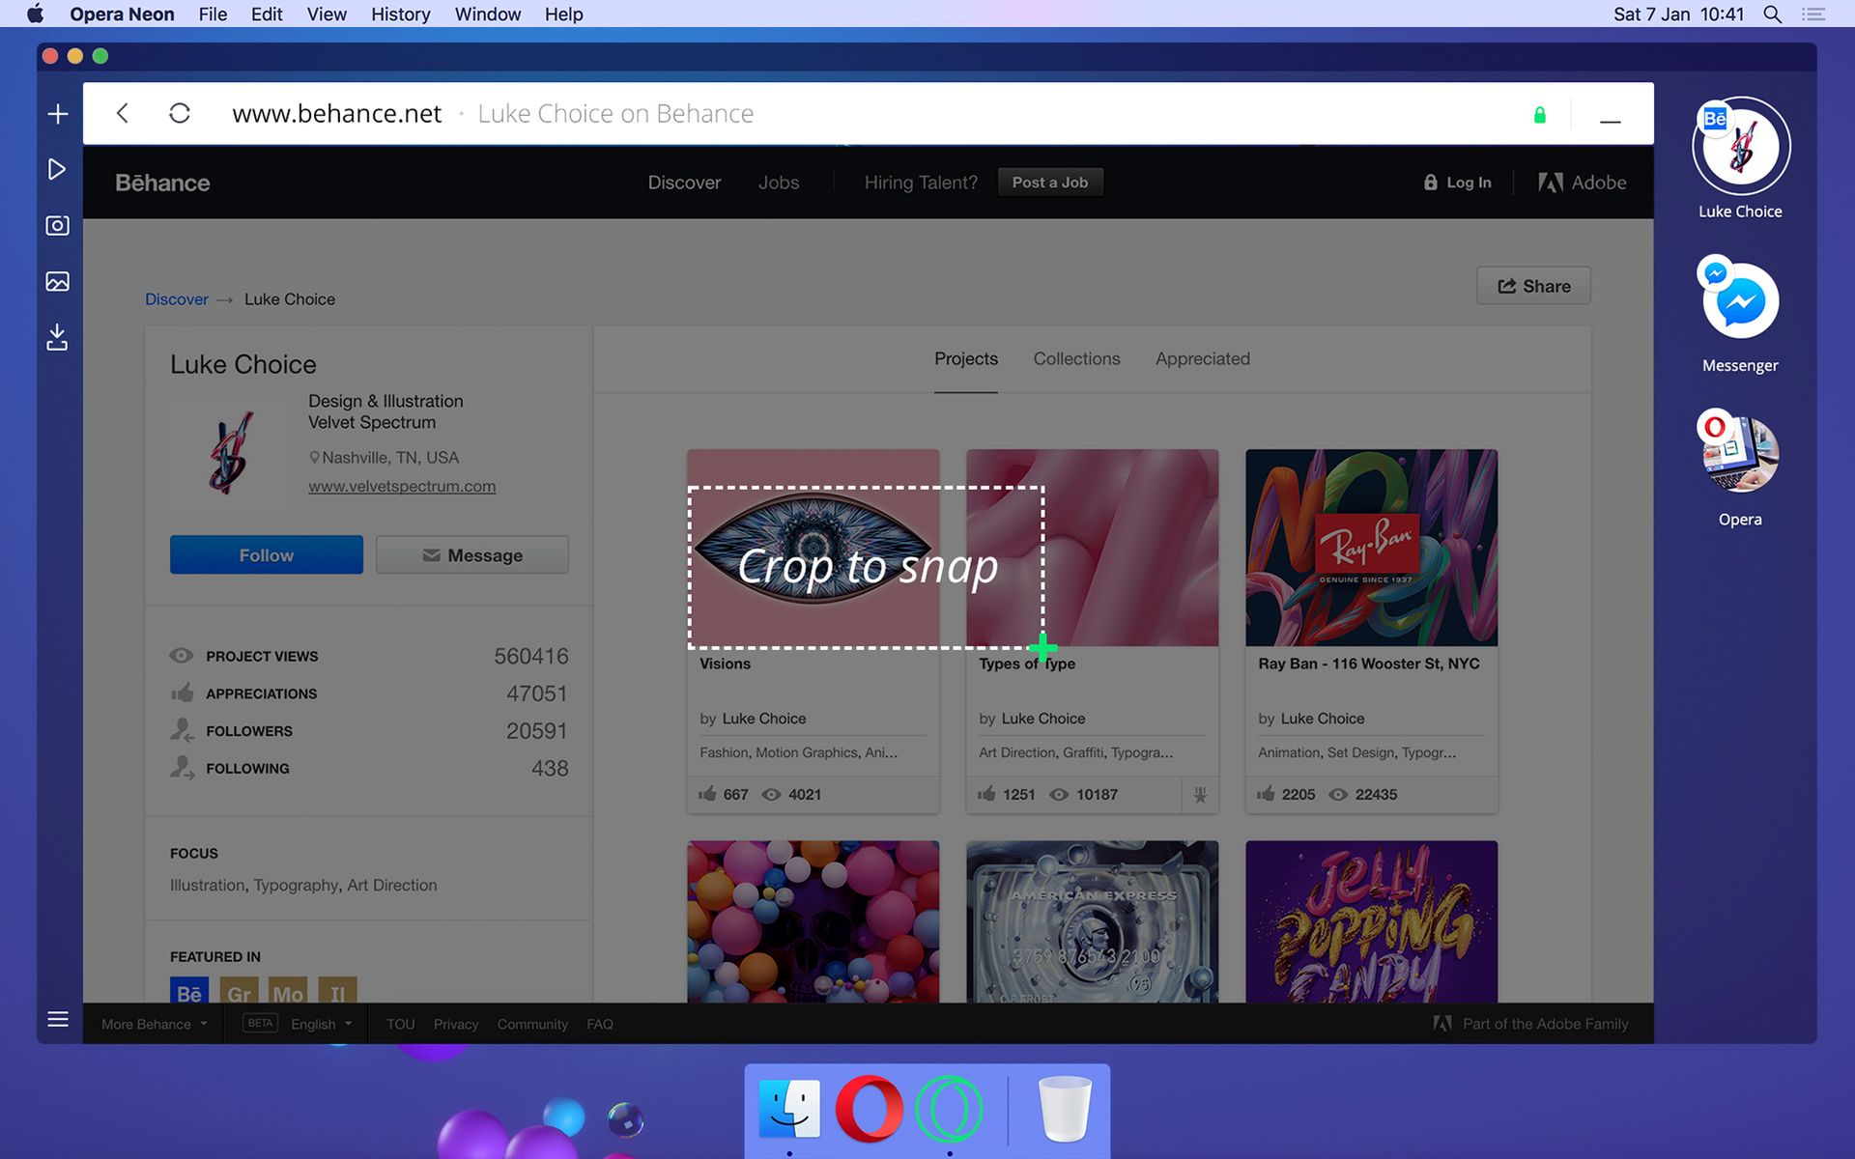This screenshot has width=1855, height=1159.
Task: Open the hamburger menu in sidebar
Action: click(58, 1019)
